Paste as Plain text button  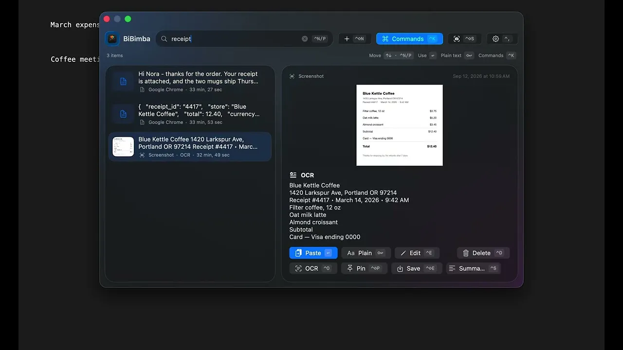pos(365,253)
